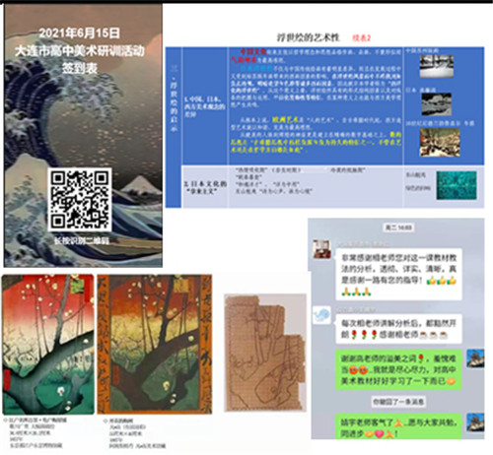Click the avatar beside the last green message
This screenshot has width=493, height=455.
[475, 422]
